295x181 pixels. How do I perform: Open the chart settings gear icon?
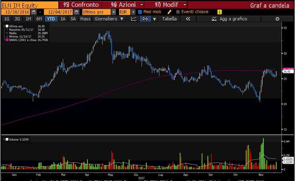[x=277, y=19]
